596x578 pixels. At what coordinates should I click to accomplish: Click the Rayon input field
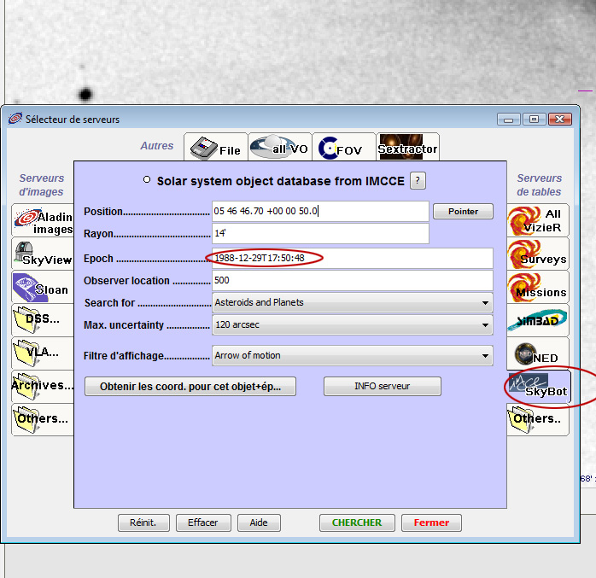point(320,233)
